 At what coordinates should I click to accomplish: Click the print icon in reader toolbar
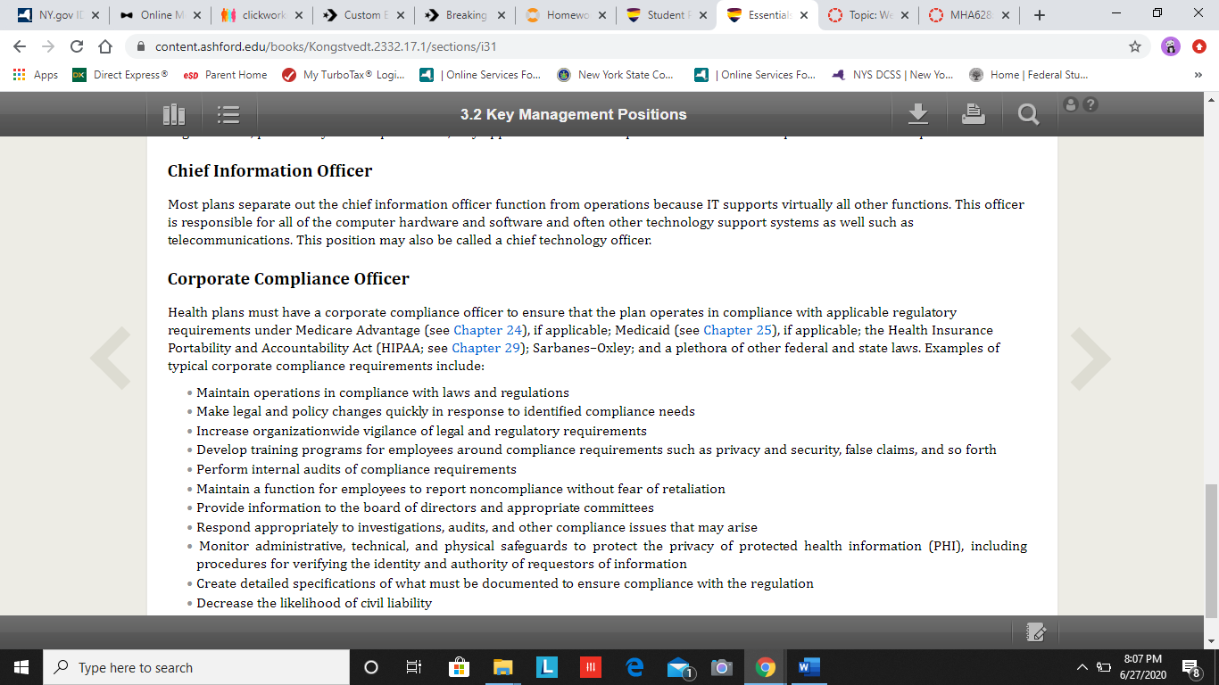pyautogui.click(x=974, y=114)
